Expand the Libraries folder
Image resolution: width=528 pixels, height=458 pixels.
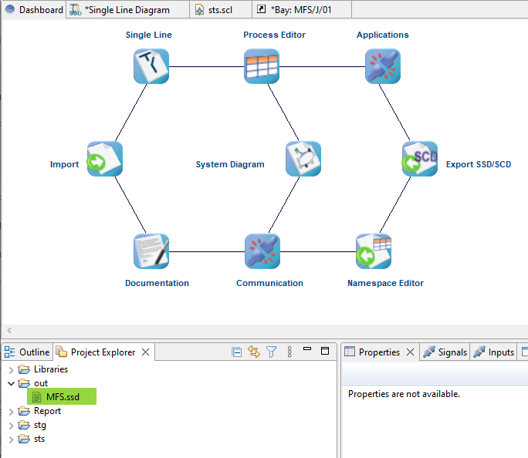11,369
